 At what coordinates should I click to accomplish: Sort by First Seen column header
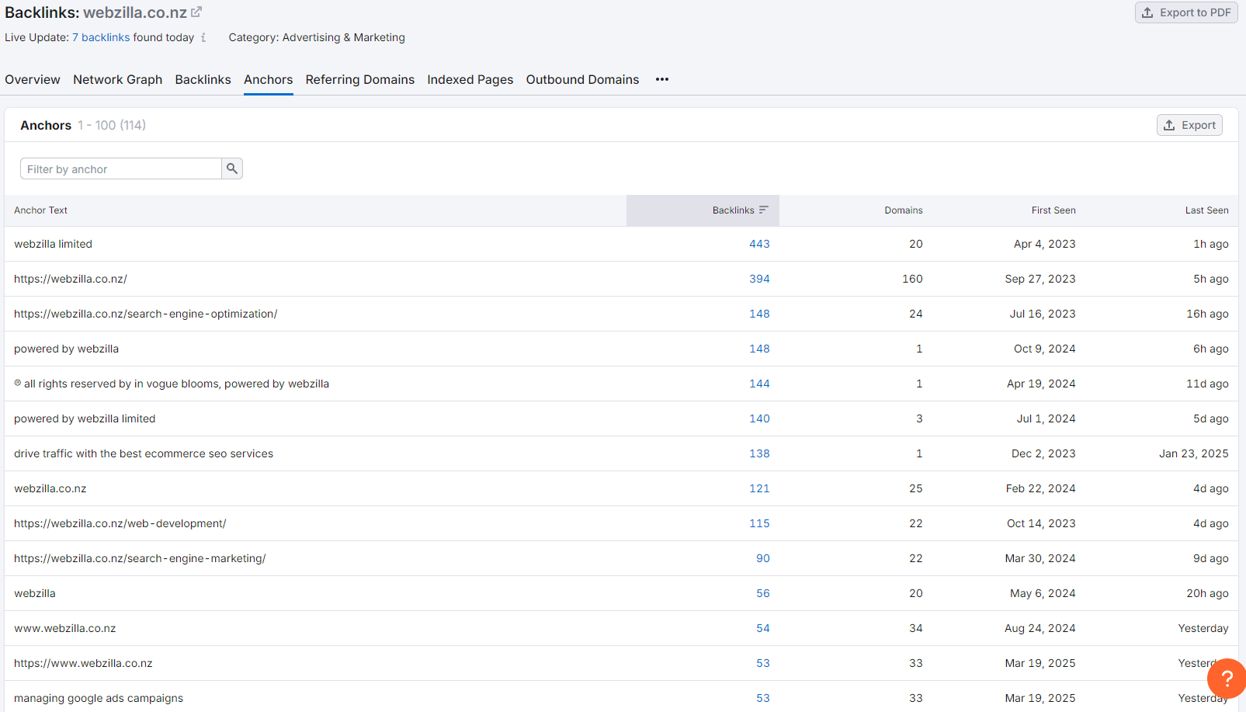pyautogui.click(x=1053, y=210)
